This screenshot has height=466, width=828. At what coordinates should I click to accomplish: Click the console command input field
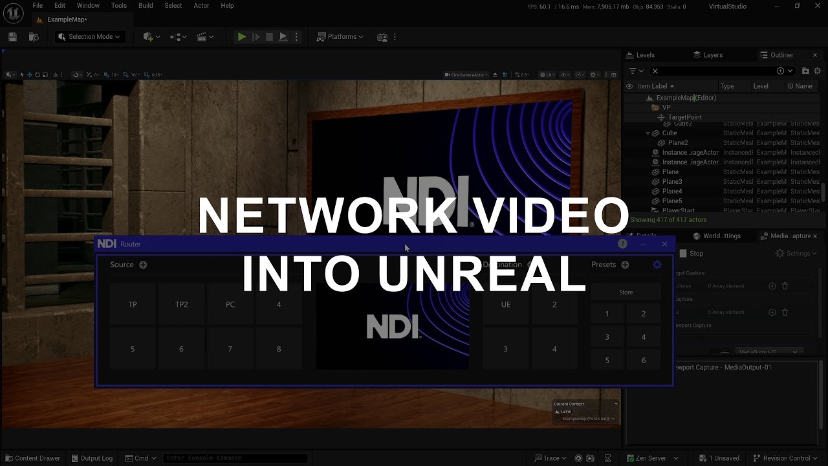234,458
